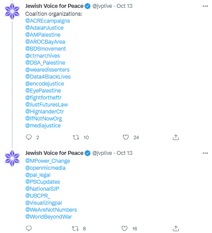Open first tweet's Oct 13 timestamp
Screen dimensions: 212x233
125,6
